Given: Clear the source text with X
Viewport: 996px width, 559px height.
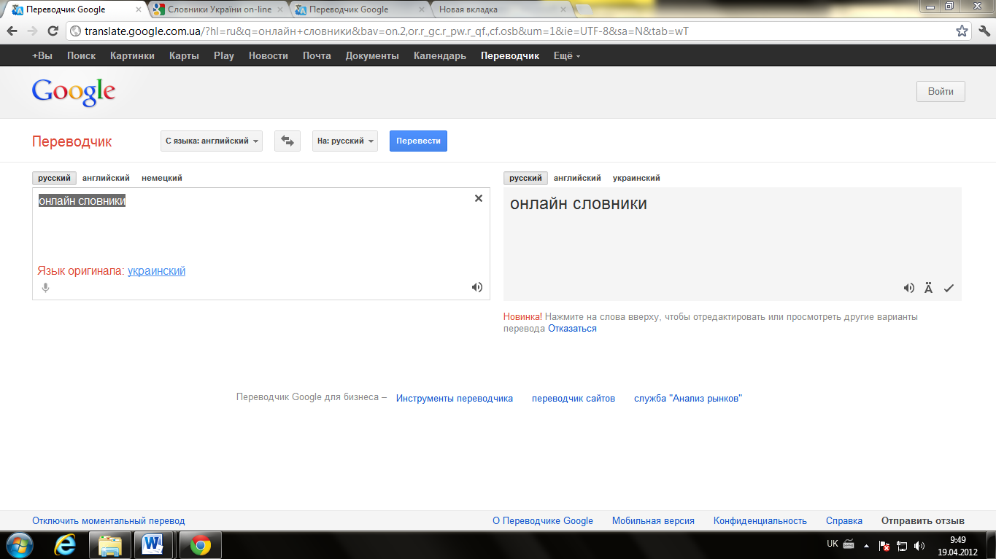Looking at the screenshot, I should click(479, 198).
